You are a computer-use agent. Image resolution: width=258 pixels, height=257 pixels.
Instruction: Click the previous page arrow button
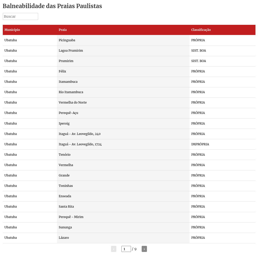pos(114,249)
